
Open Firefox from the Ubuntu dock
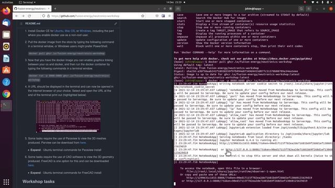pyautogui.click(x=6, y=10)
